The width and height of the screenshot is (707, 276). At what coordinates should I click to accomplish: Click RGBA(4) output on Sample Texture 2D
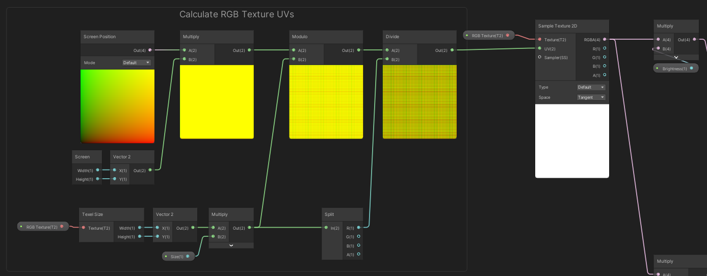pyautogui.click(x=605, y=39)
